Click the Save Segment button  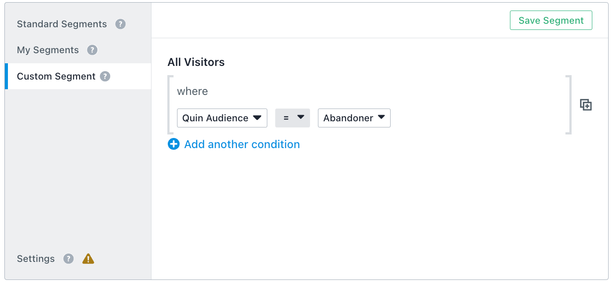pos(551,21)
